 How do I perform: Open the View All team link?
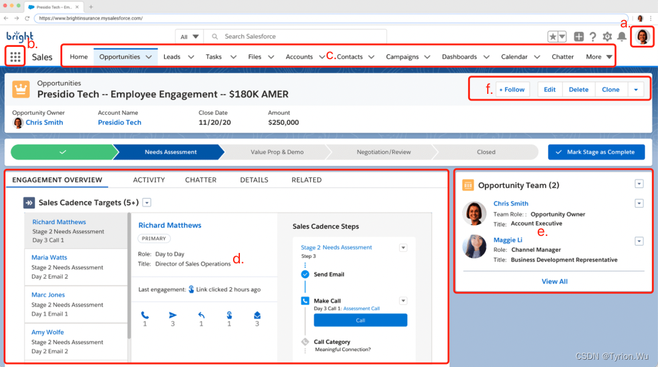point(554,282)
